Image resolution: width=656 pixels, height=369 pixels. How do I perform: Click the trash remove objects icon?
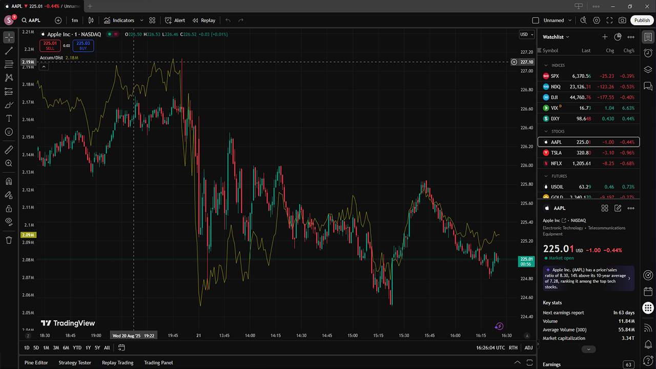[9, 240]
